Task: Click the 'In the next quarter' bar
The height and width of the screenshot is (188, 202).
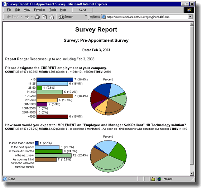Action: click(x=47, y=147)
